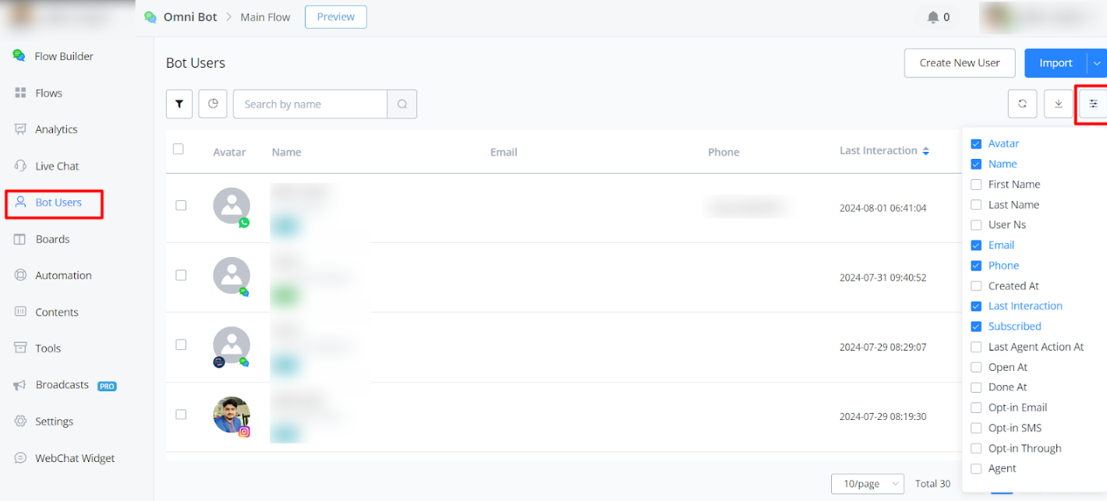Toggle the column settings icon
1107x501 pixels.
point(1093,104)
